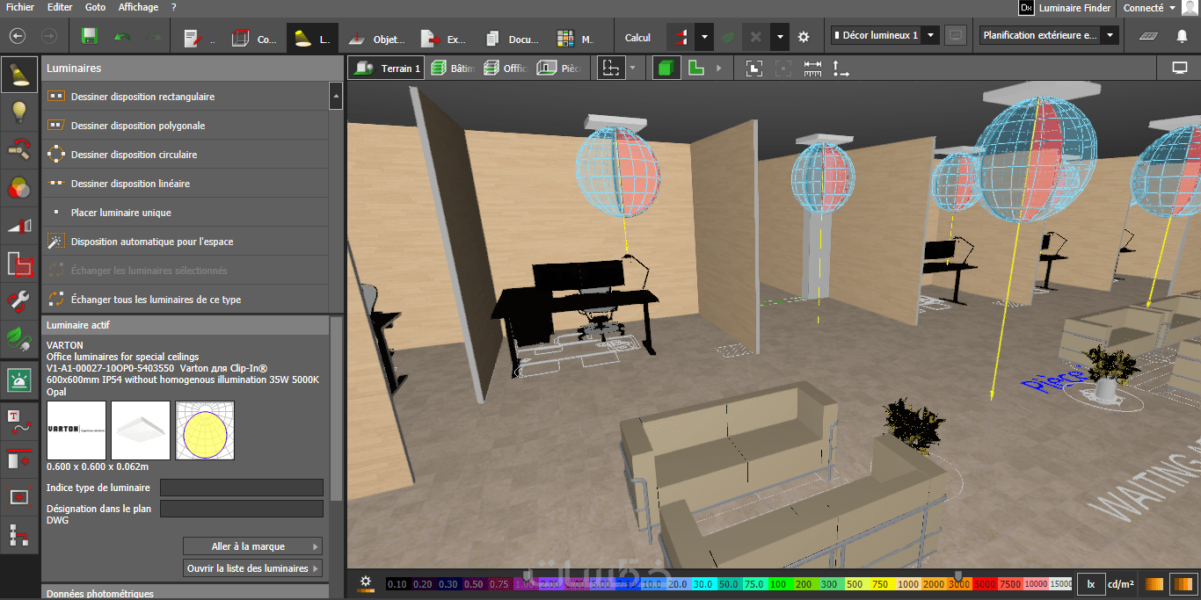Choose Dessiner disposition linéaire
Image resolution: width=1201 pixels, height=600 pixels.
coord(185,184)
